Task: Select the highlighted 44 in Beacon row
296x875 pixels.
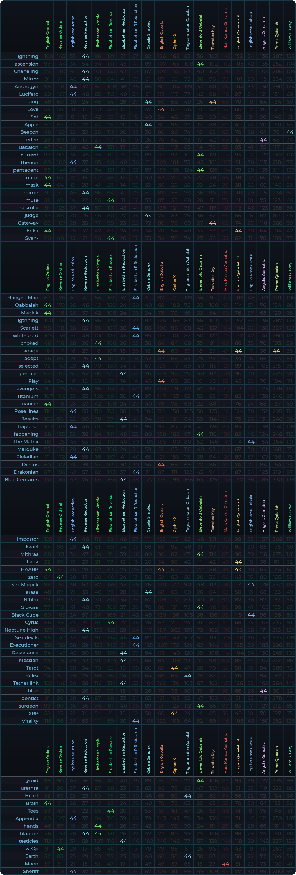Action: (x=290, y=132)
